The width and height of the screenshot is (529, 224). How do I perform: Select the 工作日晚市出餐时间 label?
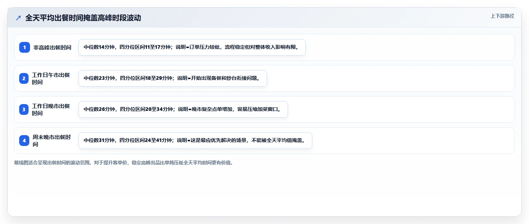coord(51,109)
